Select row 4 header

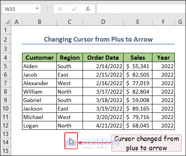pos(5,57)
